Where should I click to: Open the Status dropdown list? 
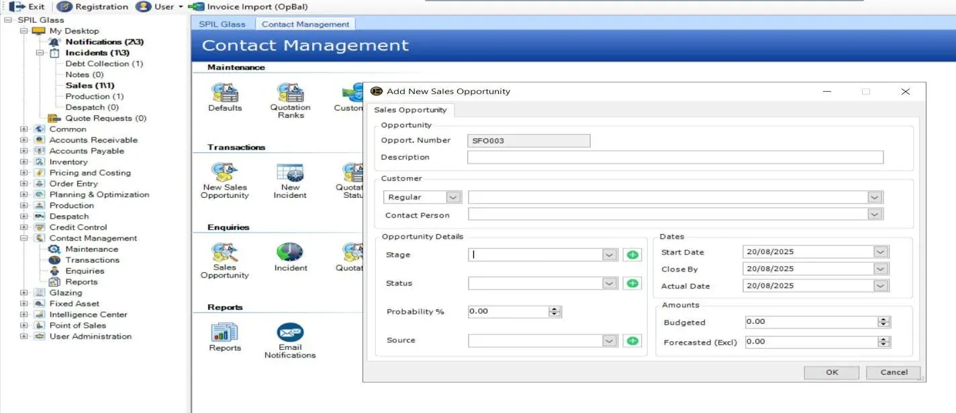[610, 284]
